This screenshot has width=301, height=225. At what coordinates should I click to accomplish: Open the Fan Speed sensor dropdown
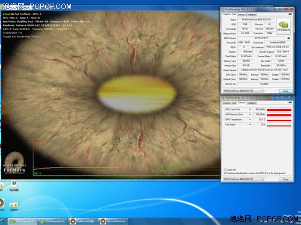click(250, 124)
